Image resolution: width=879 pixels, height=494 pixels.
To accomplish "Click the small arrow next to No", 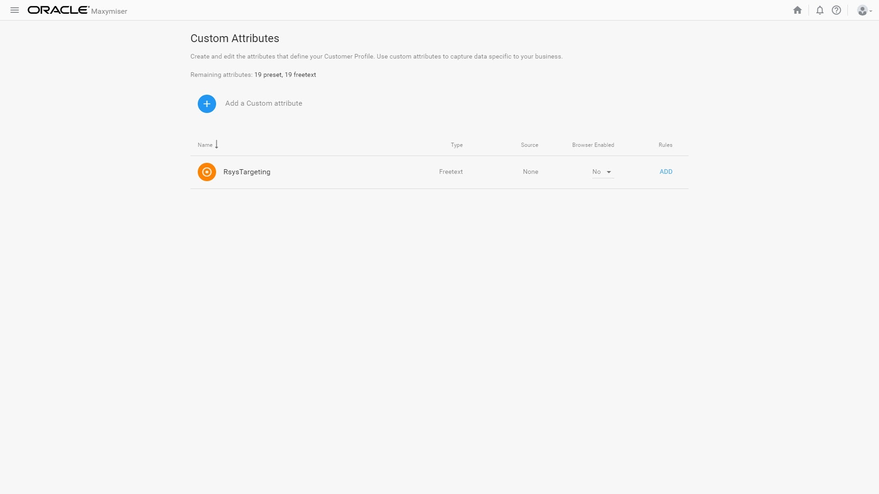I will coord(609,172).
